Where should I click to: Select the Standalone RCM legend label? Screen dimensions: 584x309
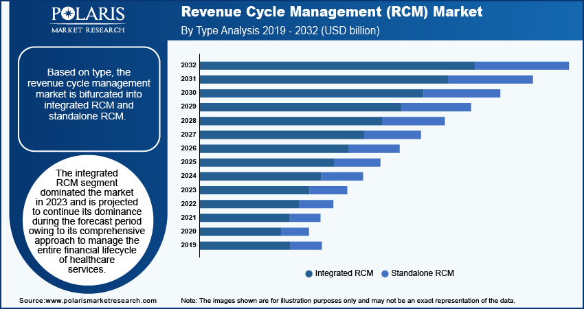pos(423,273)
